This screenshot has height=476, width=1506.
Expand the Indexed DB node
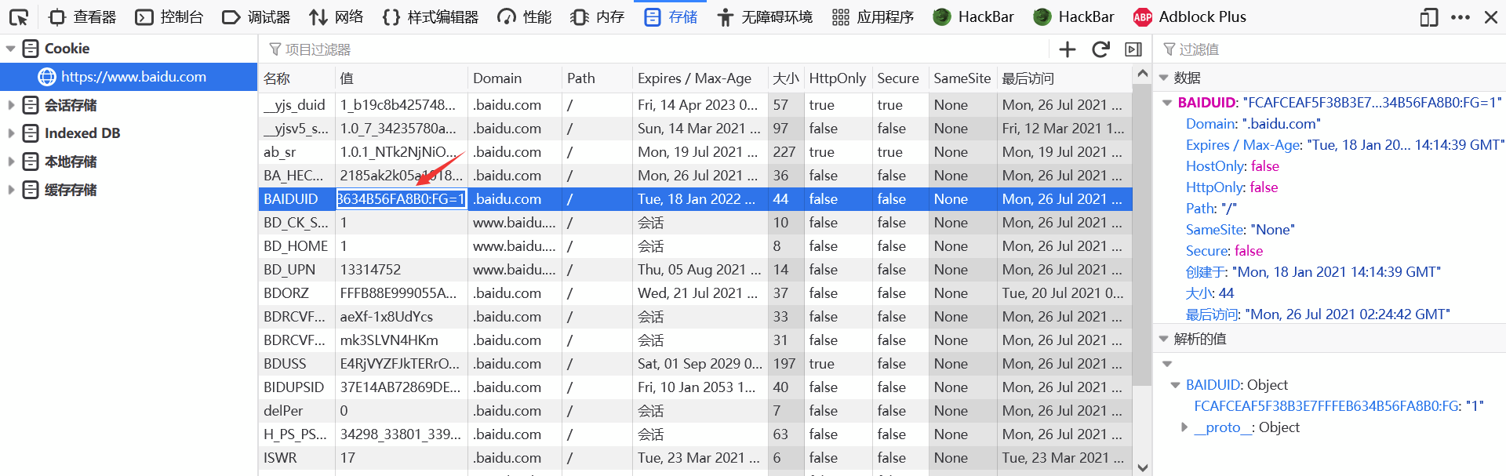click(10, 133)
